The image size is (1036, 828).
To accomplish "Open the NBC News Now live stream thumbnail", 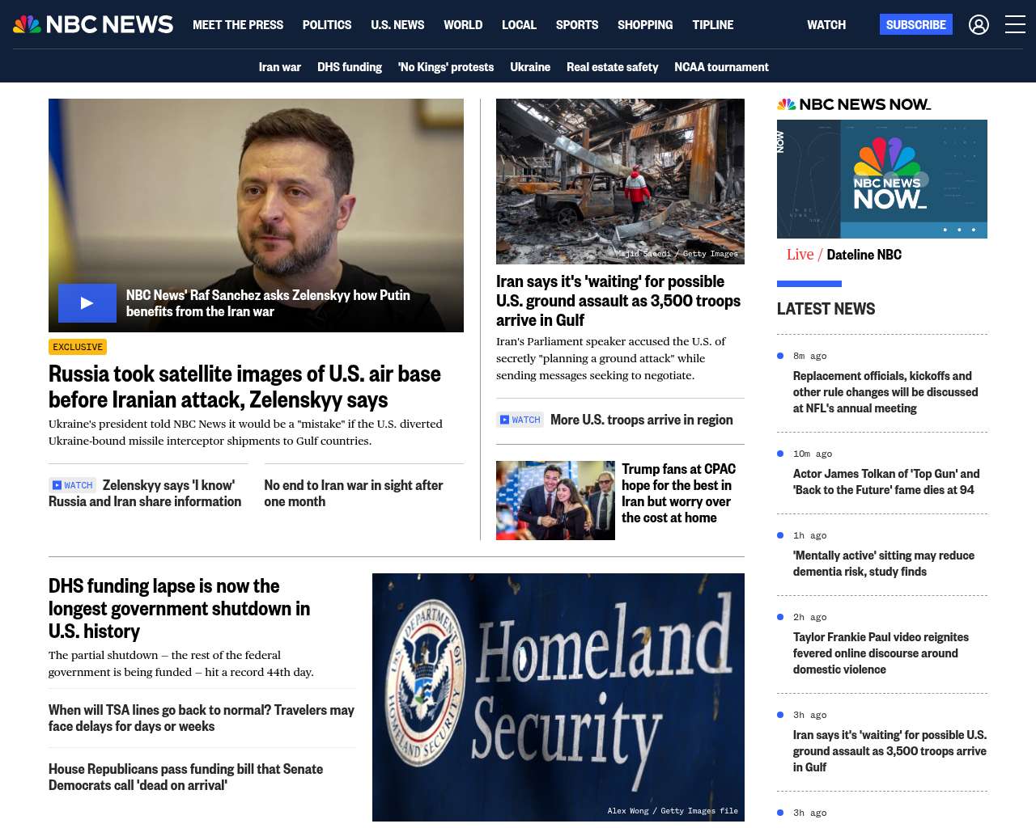I will click(x=881, y=179).
